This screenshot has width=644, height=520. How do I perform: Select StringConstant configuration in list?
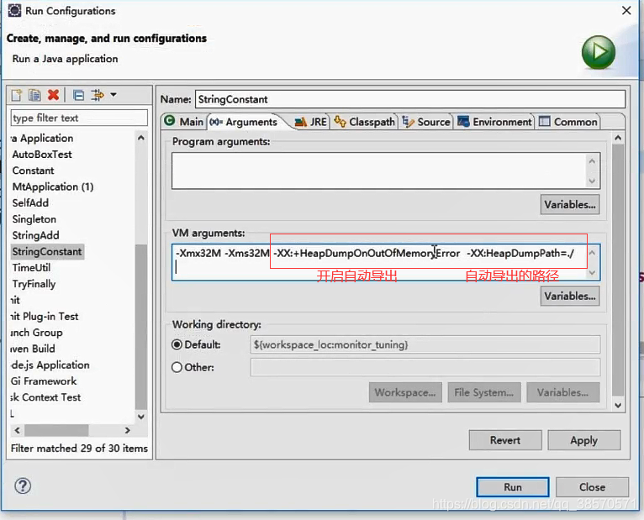[47, 251]
